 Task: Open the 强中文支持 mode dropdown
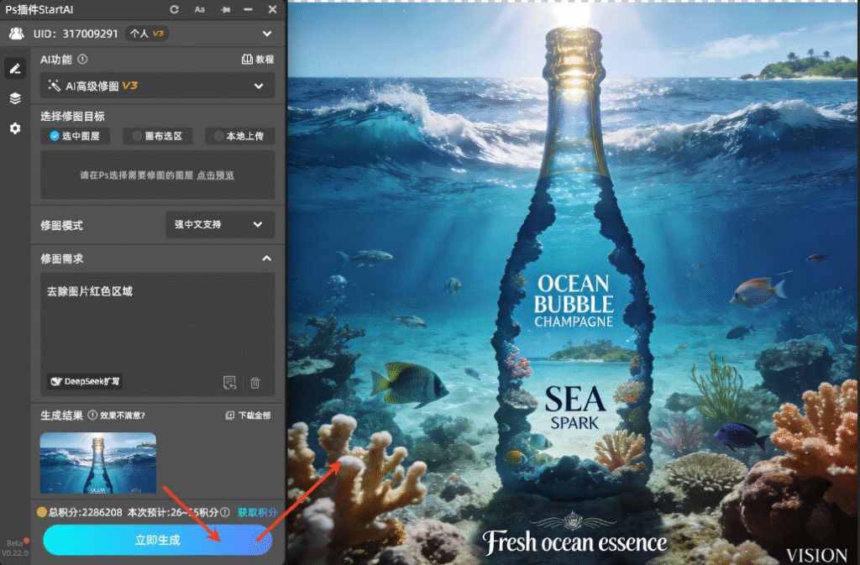(219, 225)
